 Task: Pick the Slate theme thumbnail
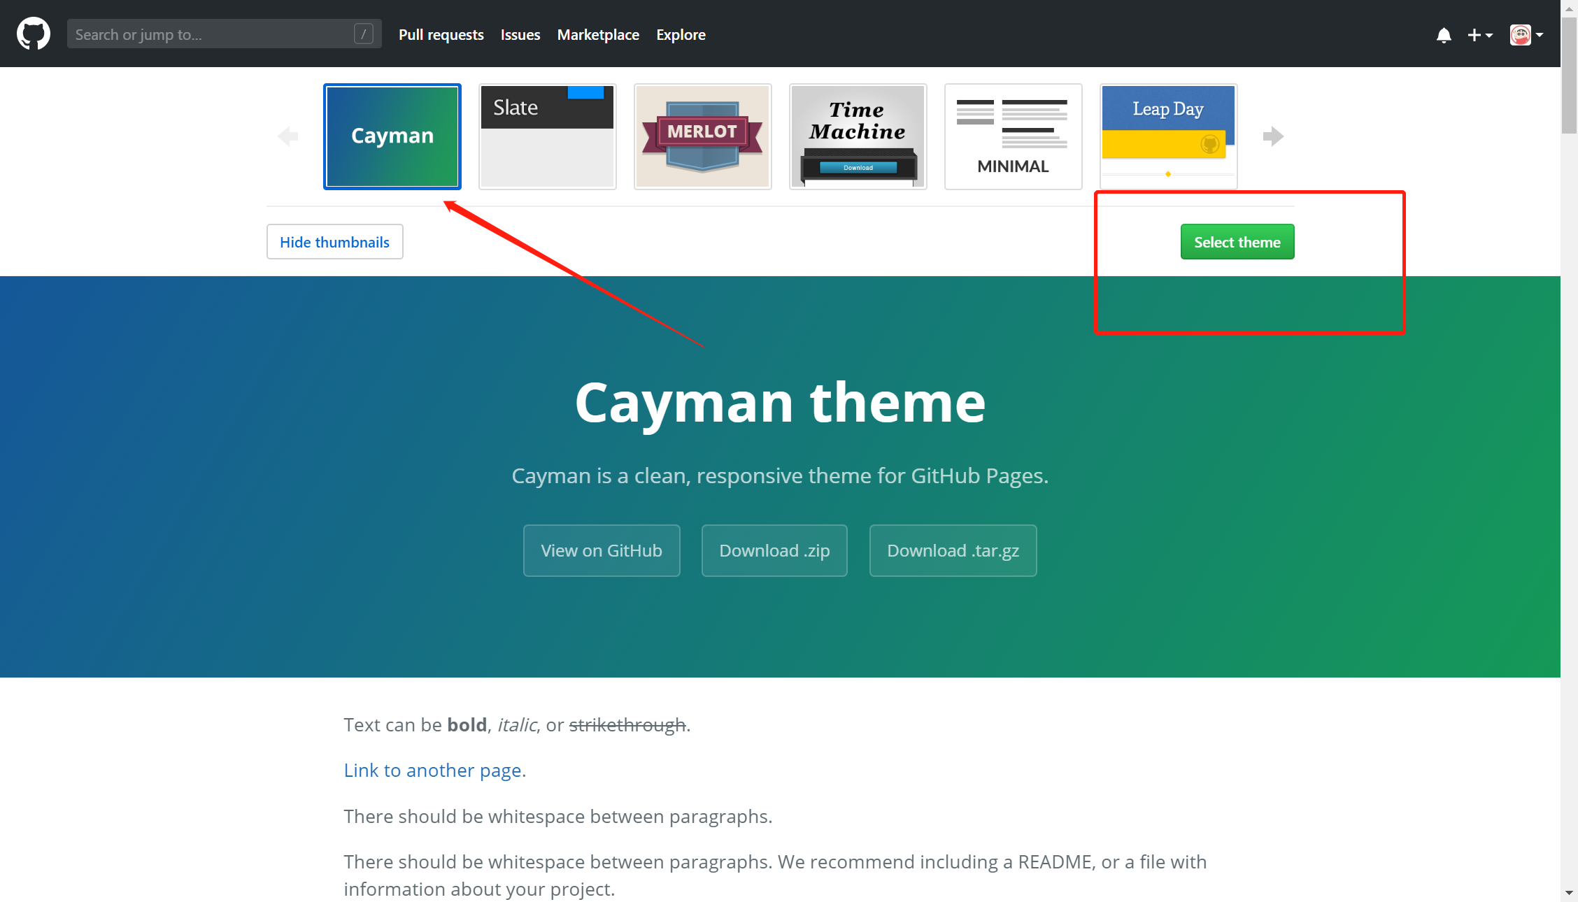547,136
